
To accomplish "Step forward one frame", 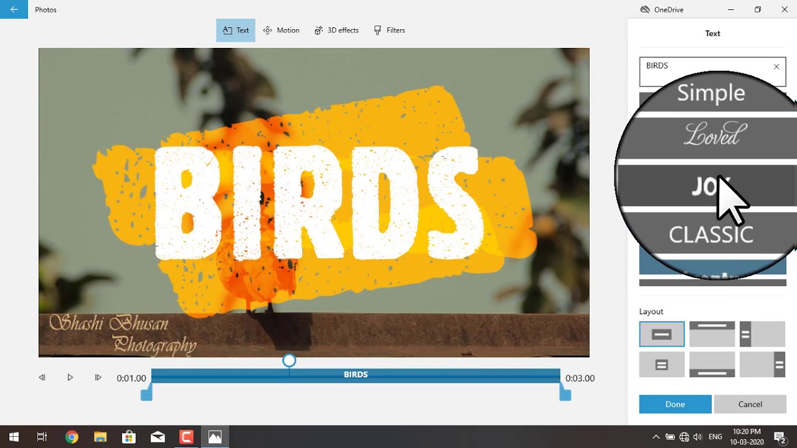I will (x=98, y=378).
